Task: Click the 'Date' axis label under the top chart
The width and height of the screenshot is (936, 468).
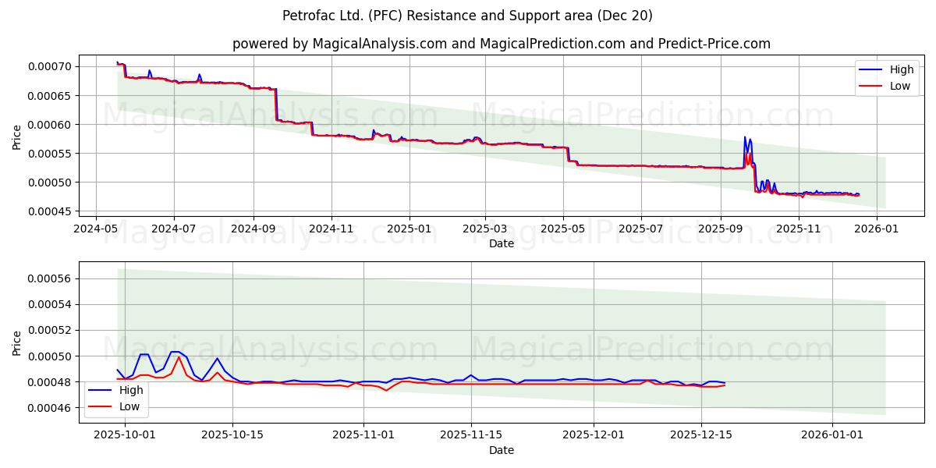Action: 501,243
